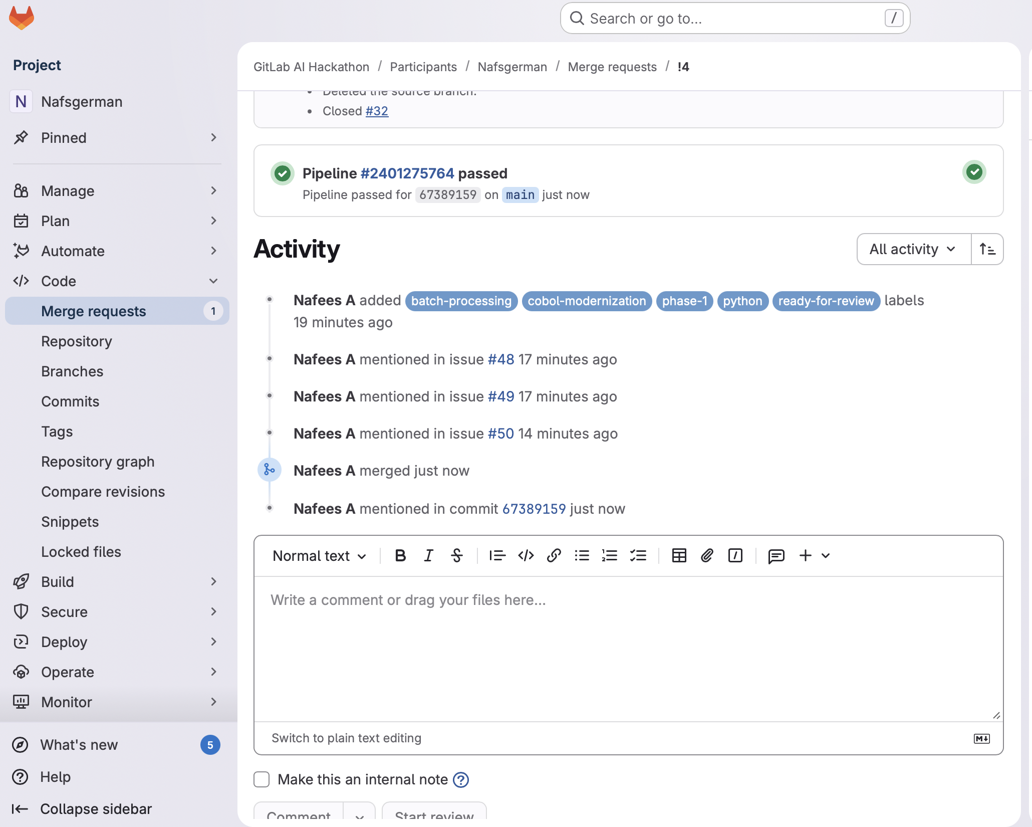Add a checklist using toolbar icon
Image resolution: width=1032 pixels, height=827 pixels.
[x=638, y=555]
